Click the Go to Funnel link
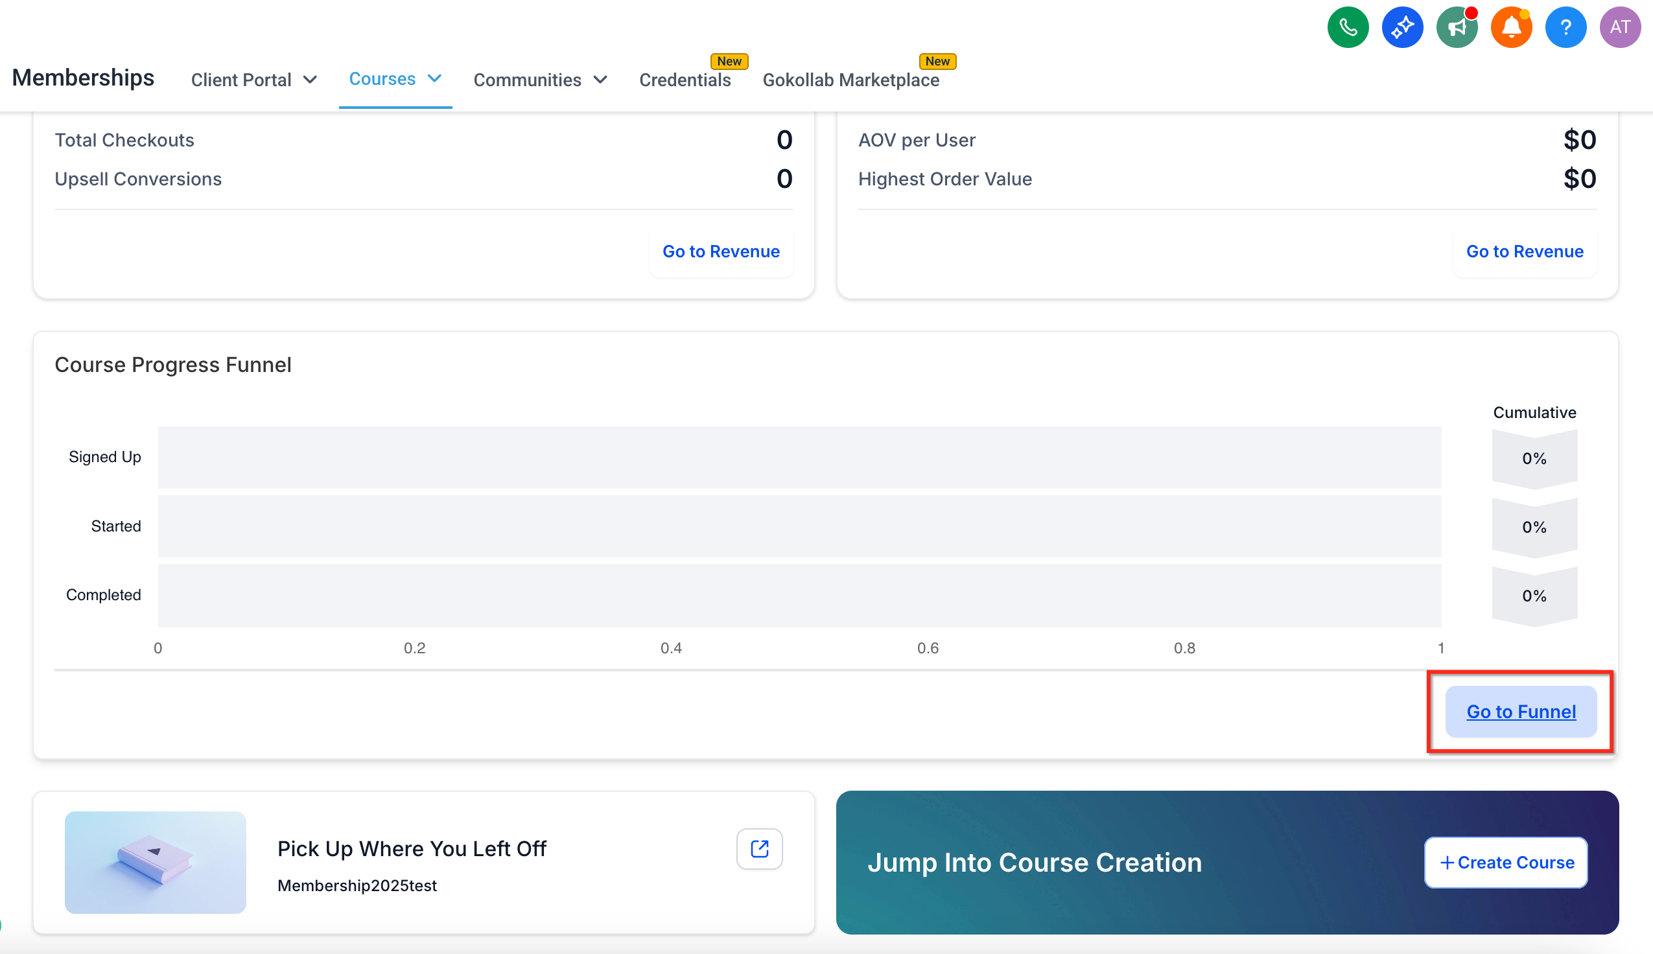Image resolution: width=1653 pixels, height=954 pixels. coord(1520,712)
